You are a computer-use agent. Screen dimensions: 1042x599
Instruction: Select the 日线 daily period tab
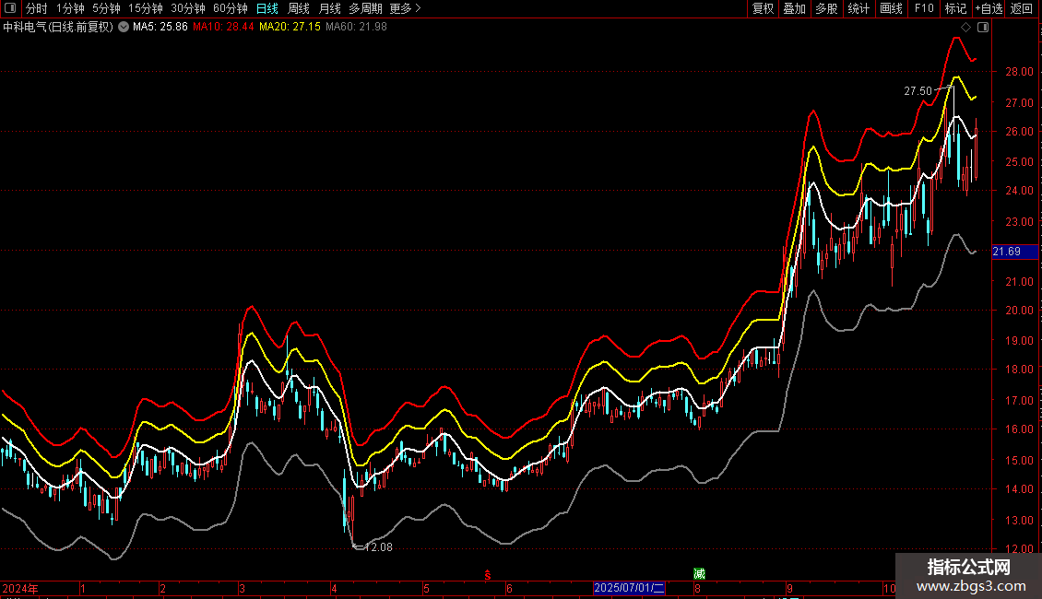coord(267,8)
